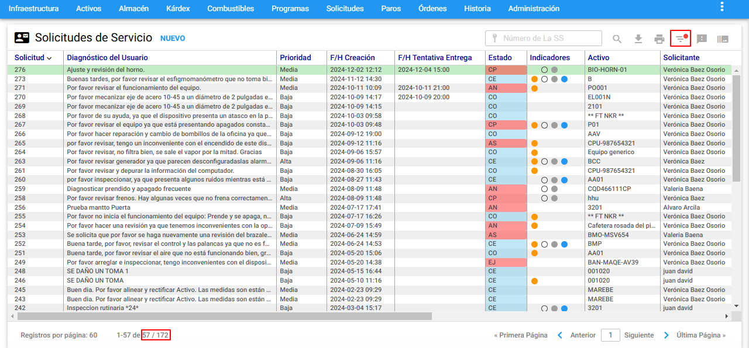749x348 pixels.
Task: Click EJ status cell of request 249
Action: [506, 262]
